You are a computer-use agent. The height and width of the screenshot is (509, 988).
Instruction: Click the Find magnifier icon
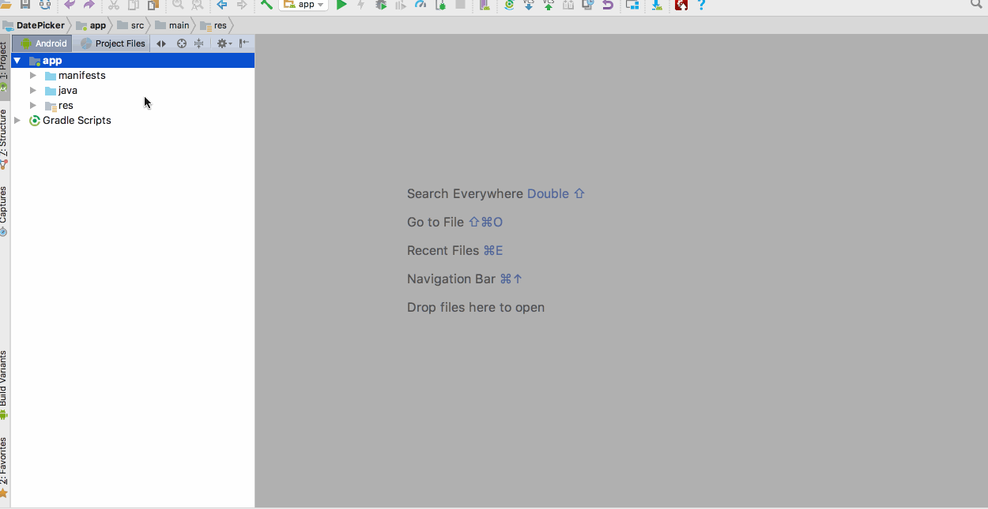point(178,5)
